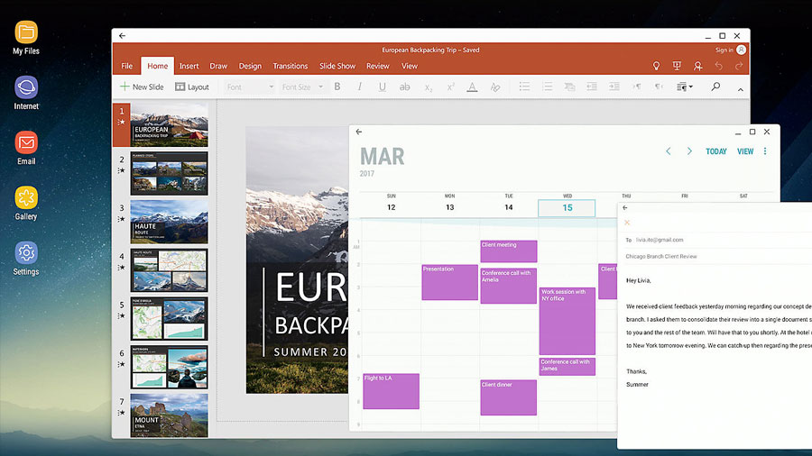Apply strikethrough formatting in PowerPoint
Image resolution: width=812 pixels, height=456 pixels.
[404, 87]
